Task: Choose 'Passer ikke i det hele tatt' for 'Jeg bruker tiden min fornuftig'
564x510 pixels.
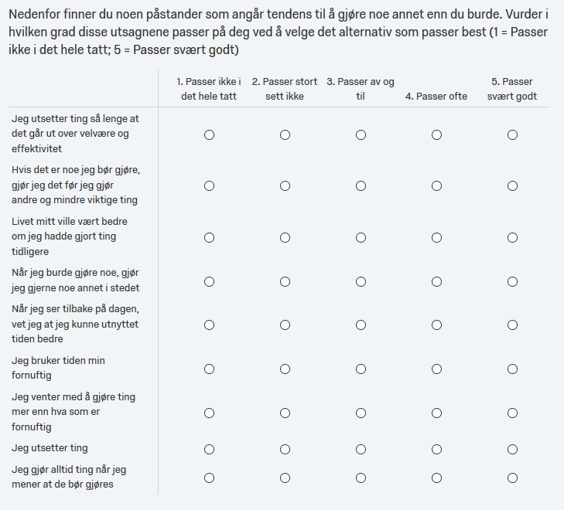Action: 209,369
